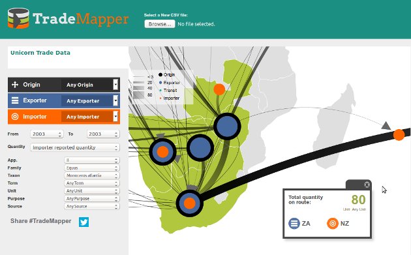The image size is (411, 255).
Task: Click the Browse file button
Action: pos(160,24)
